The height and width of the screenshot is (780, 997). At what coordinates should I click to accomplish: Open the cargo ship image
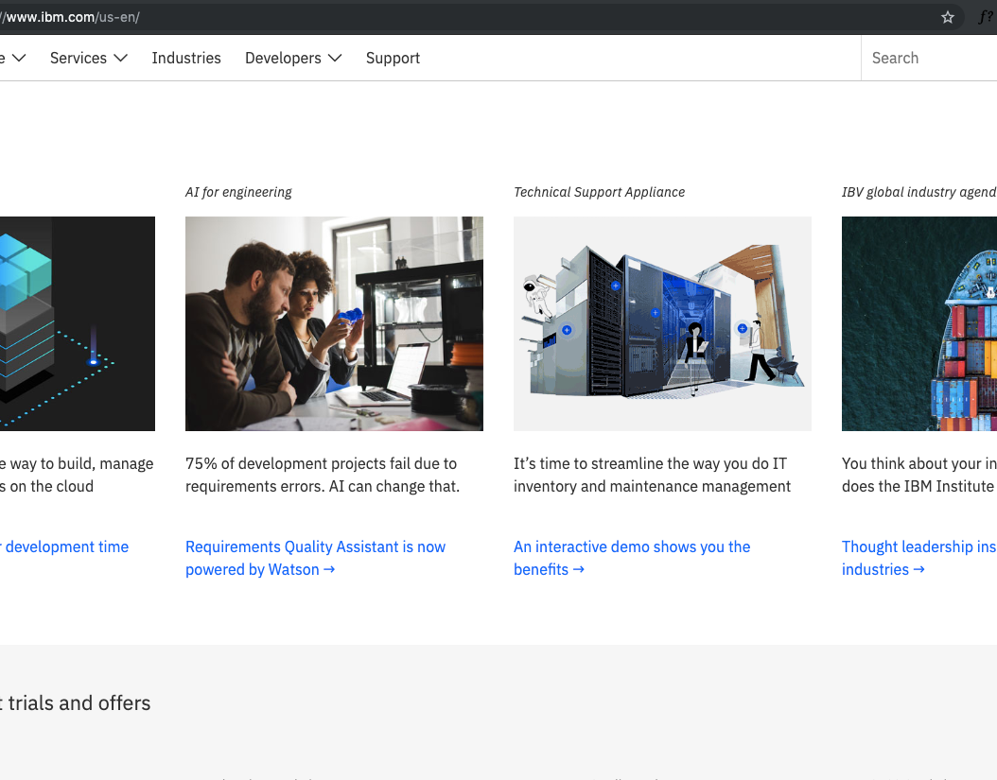919,323
